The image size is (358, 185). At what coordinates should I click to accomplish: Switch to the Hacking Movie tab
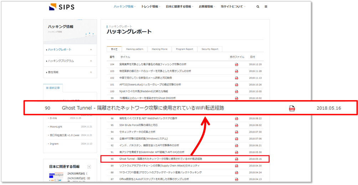tap(159, 49)
